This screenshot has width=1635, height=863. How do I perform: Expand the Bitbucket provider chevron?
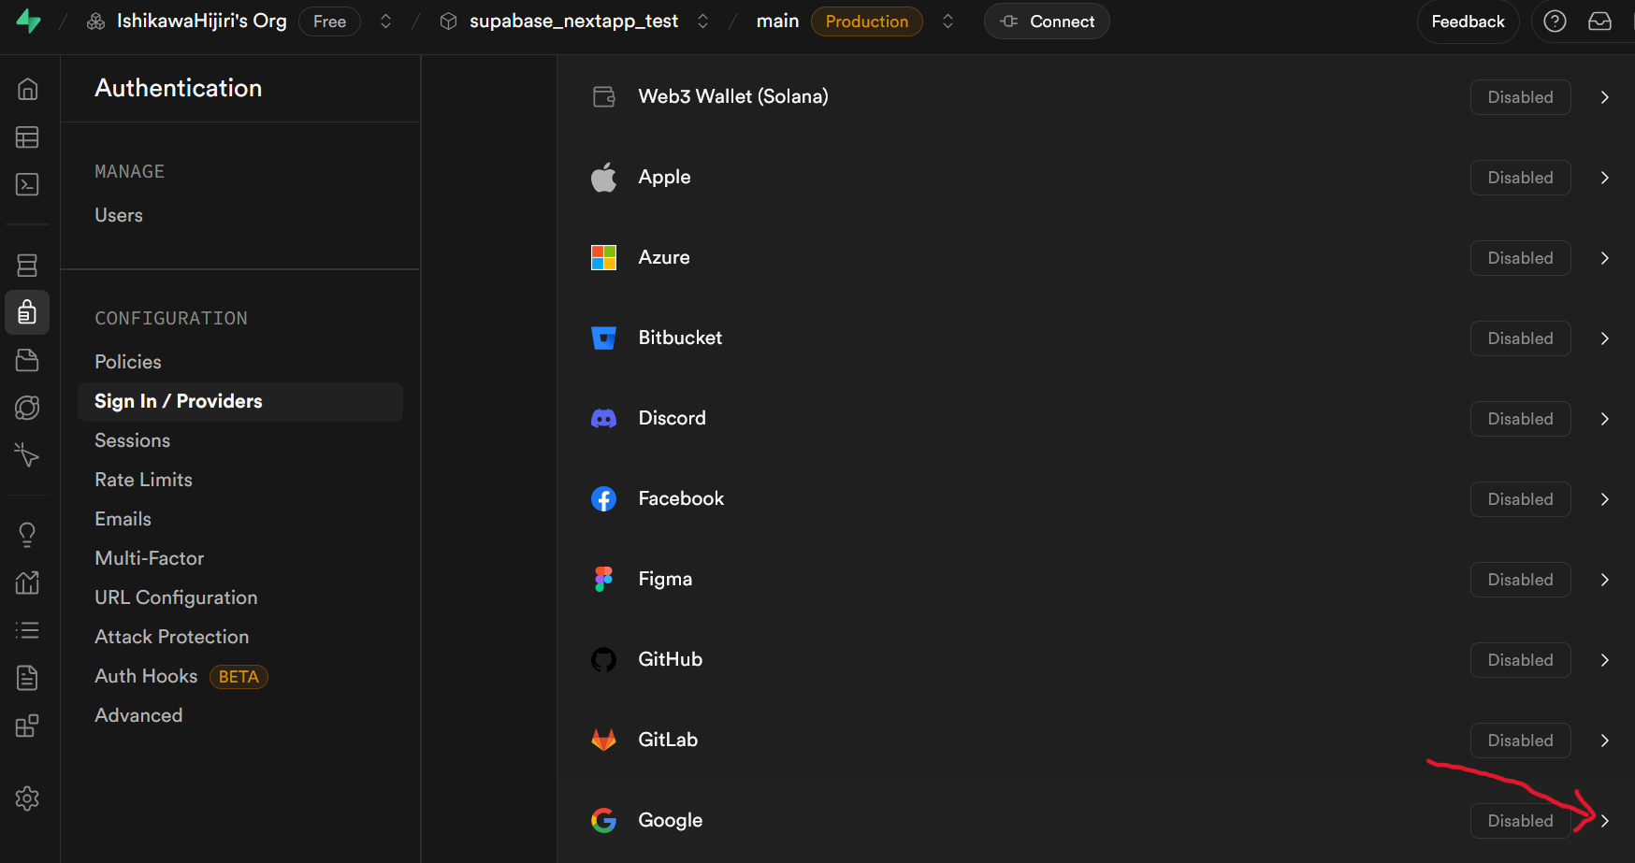point(1605,338)
